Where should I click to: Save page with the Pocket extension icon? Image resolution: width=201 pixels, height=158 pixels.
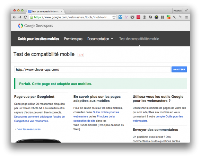(132, 17)
